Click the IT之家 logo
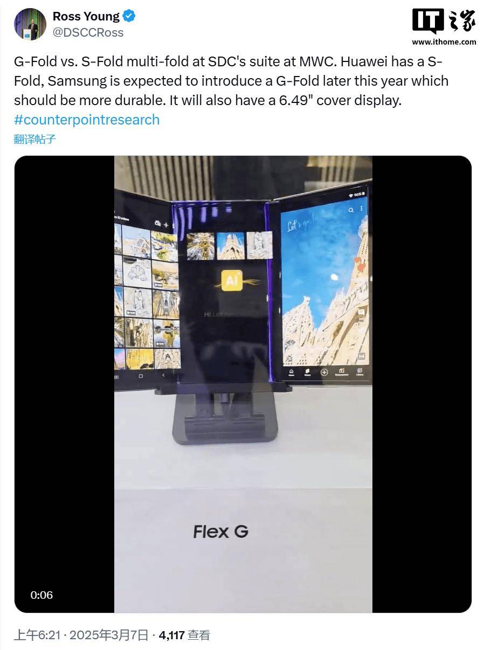The height and width of the screenshot is (650, 484). (x=444, y=22)
